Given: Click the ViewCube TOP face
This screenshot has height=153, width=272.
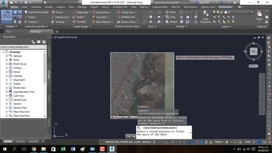Looking at the screenshot, I should [x=253, y=51].
